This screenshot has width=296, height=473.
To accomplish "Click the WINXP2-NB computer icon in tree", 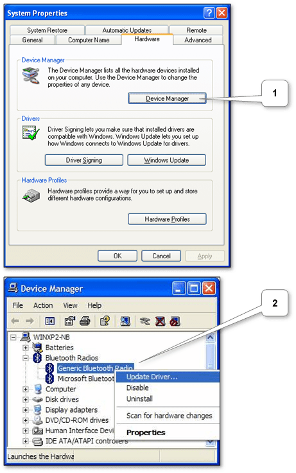I will tap(25, 337).
